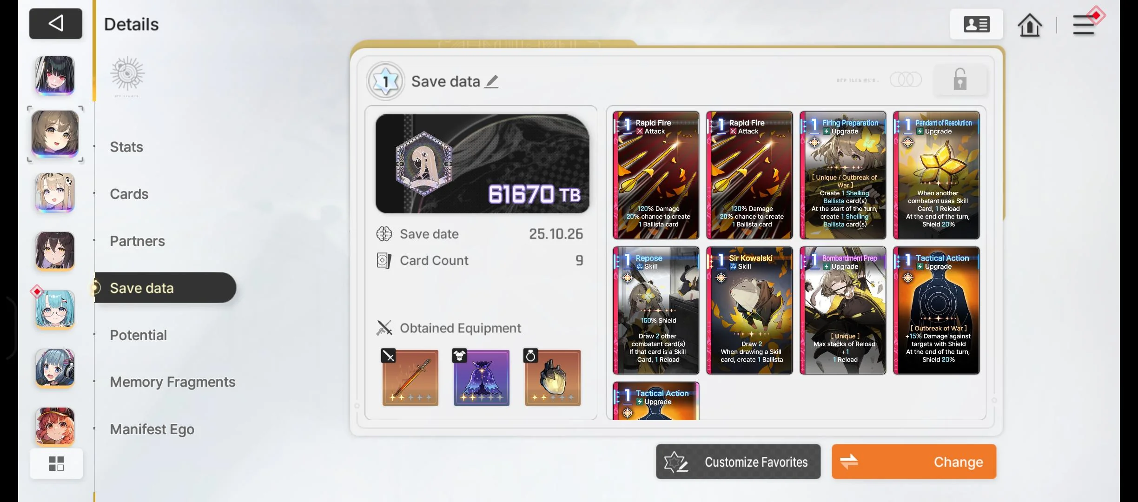Screen dimensions: 1138x502
Task: Select the red-haired character with goggles
Action: tap(55, 427)
